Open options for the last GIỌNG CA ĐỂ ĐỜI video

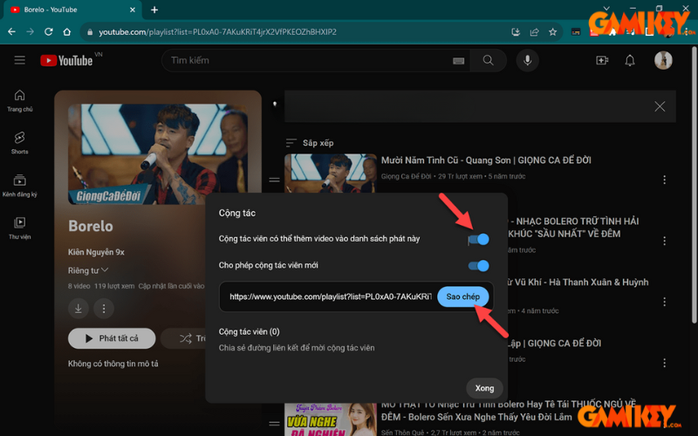click(664, 363)
